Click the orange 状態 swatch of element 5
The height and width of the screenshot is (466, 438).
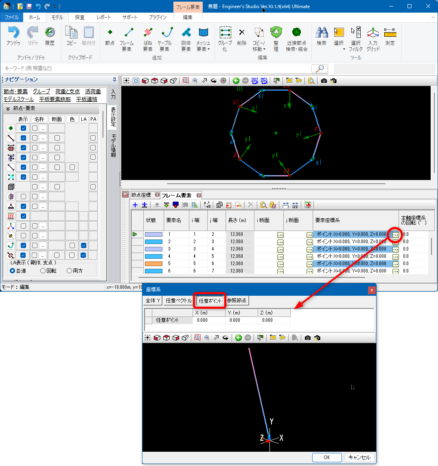153,264
